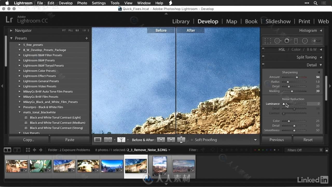332x187 pixels.
Task: Activate the Red Eye Correction tool
Action: click(287, 41)
